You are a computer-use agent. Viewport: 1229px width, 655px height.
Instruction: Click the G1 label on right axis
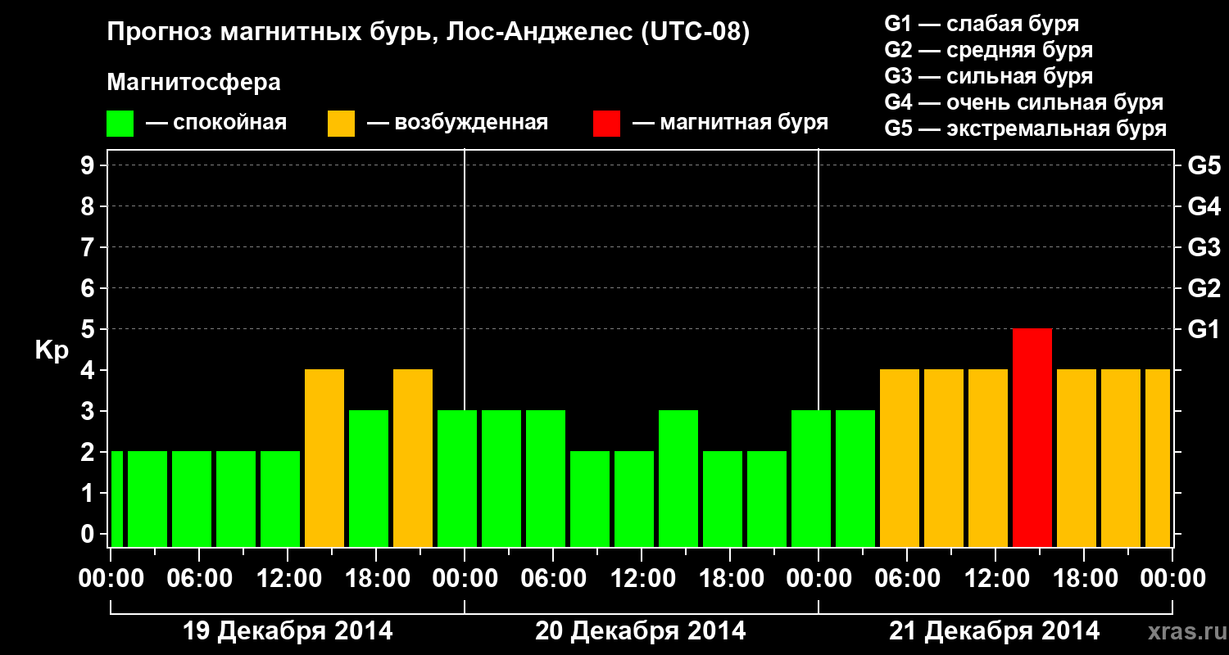(x=1204, y=329)
